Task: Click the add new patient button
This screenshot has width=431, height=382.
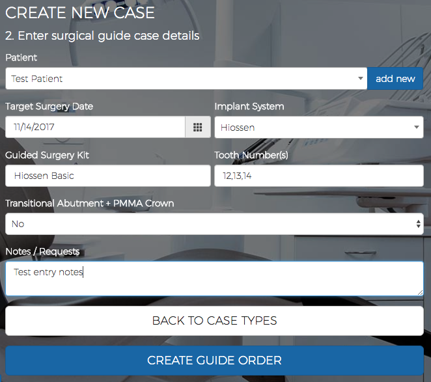Action: (x=395, y=79)
